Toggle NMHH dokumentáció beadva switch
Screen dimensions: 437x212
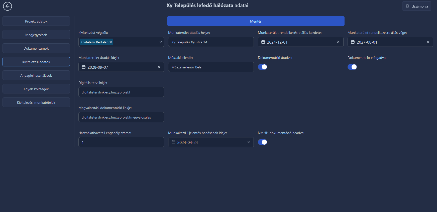tap(263, 142)
